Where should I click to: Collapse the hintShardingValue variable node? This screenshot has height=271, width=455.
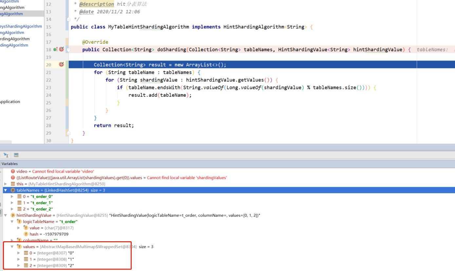(6, 215)
